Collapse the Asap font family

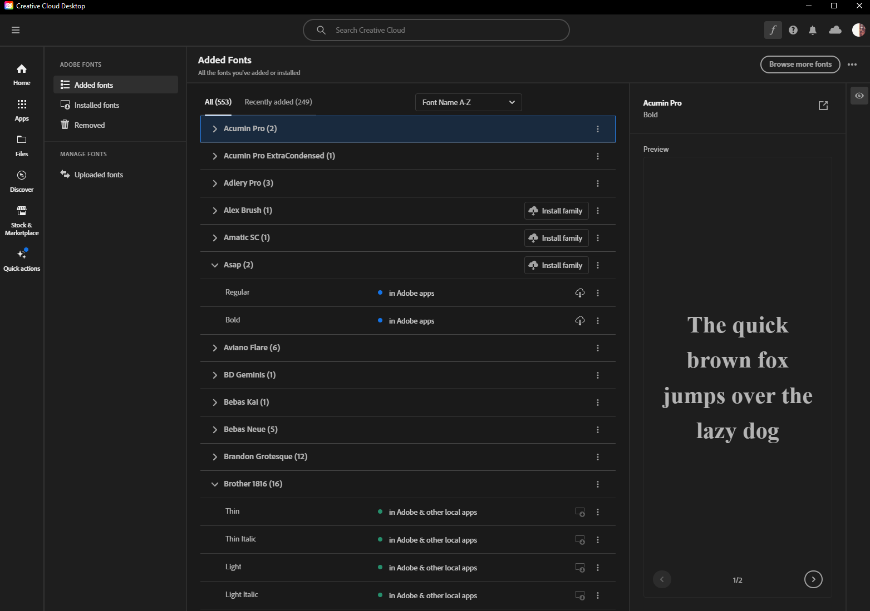(x=215, y=265)
